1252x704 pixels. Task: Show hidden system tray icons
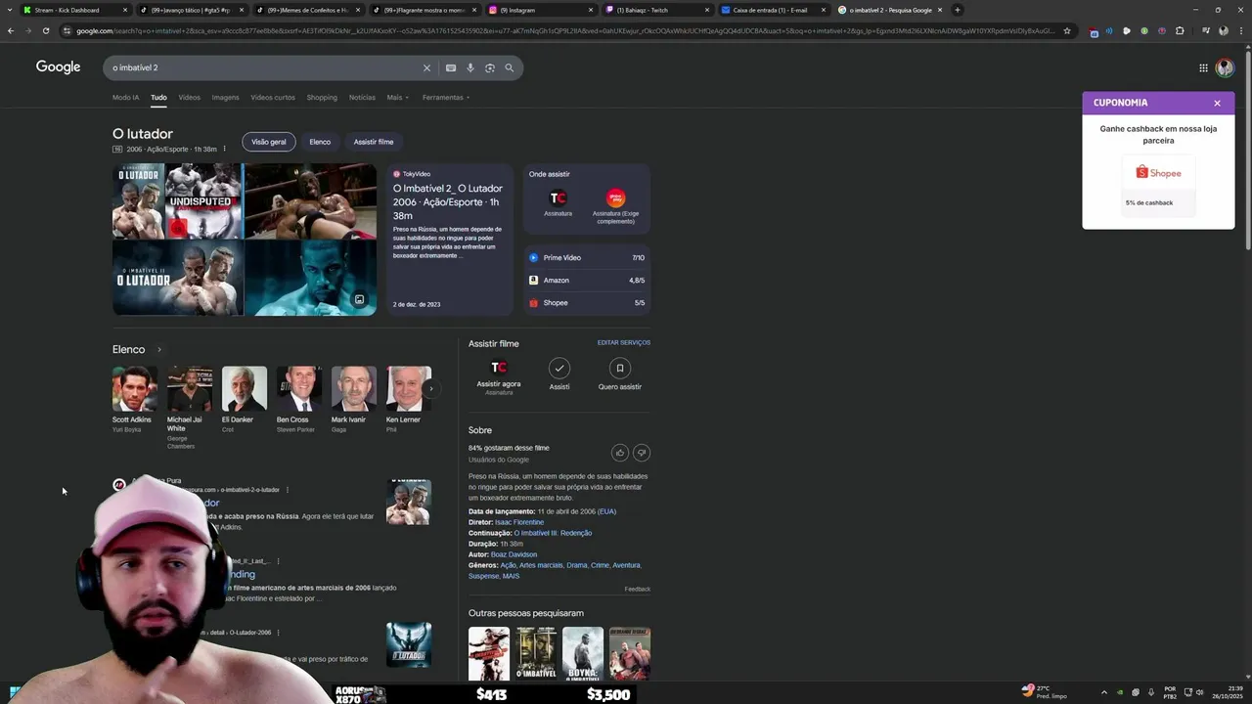click(x=1104, y=691)
